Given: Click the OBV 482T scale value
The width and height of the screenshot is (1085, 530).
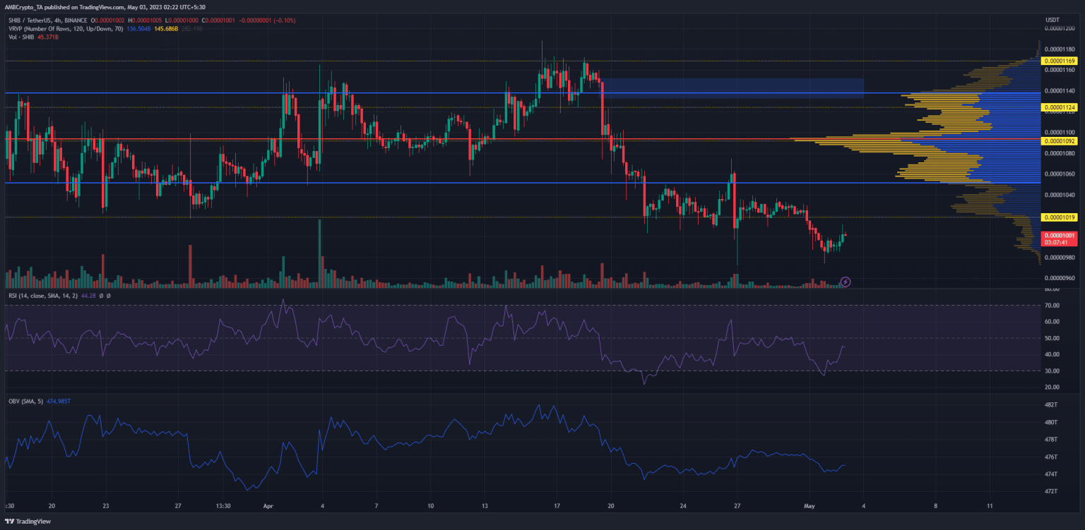Looking at the screenshot, I should point(1051,405).
